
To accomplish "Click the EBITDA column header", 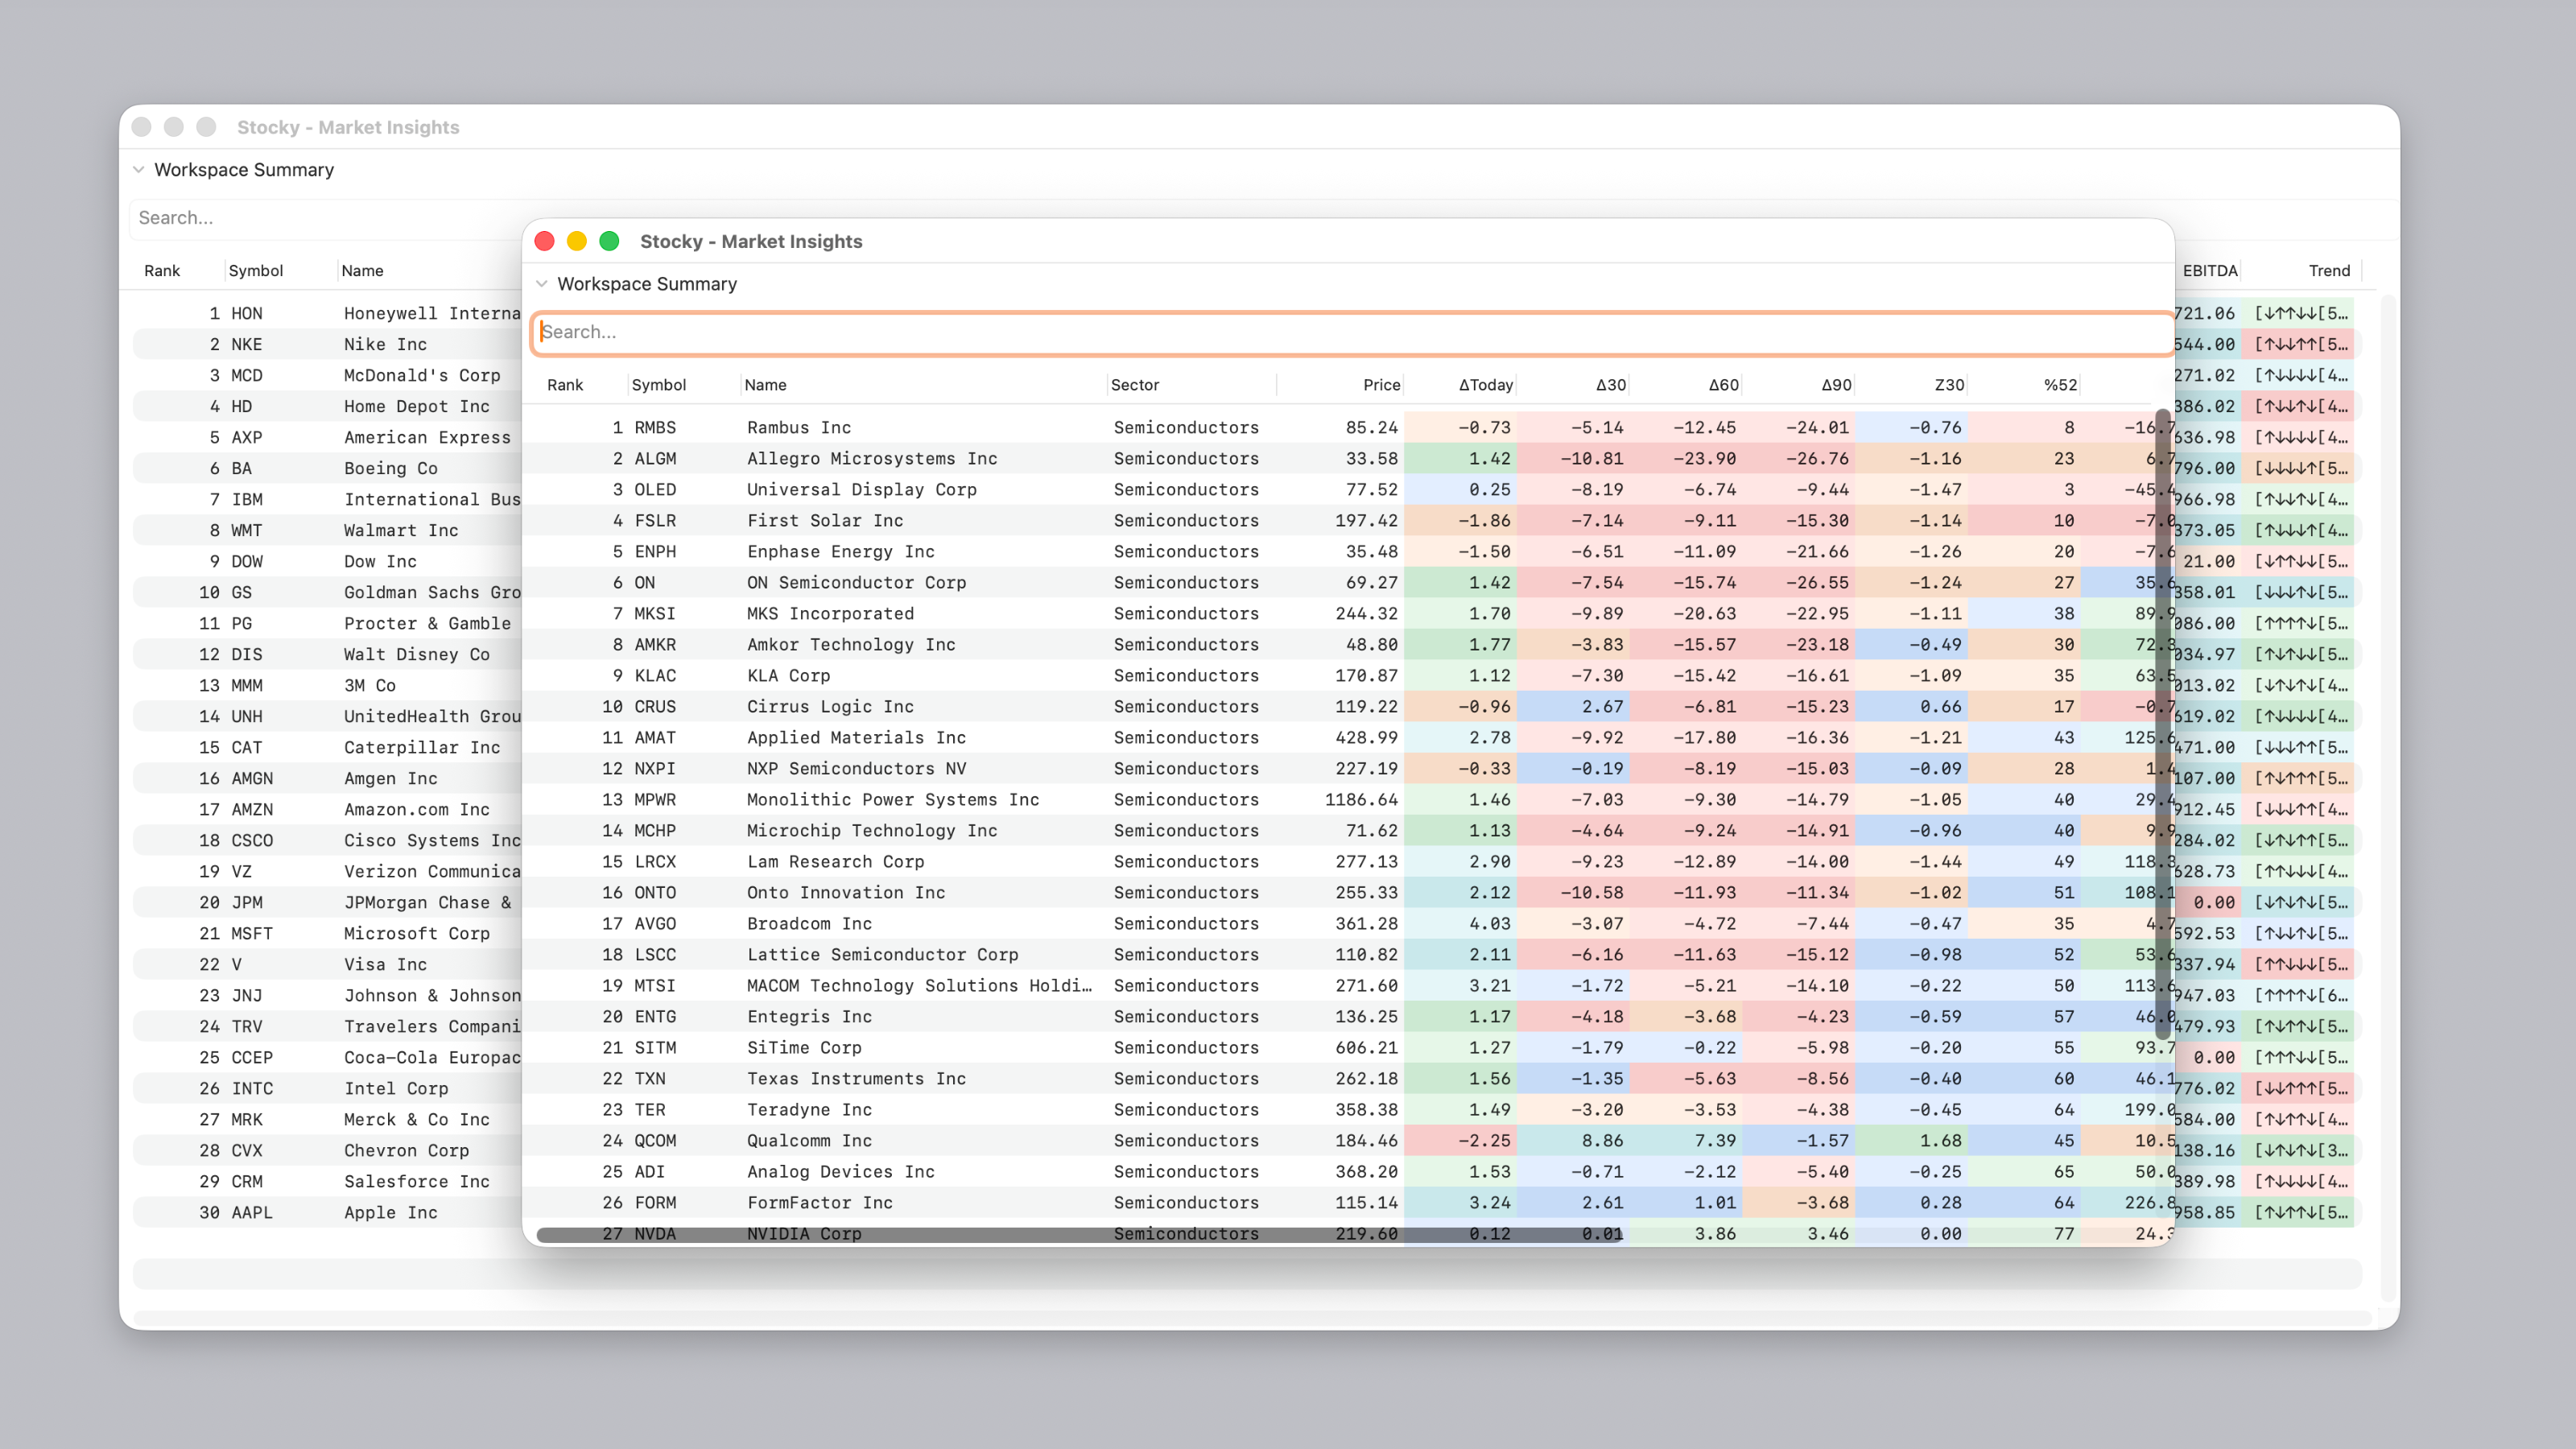I will tap(2209, 271).
